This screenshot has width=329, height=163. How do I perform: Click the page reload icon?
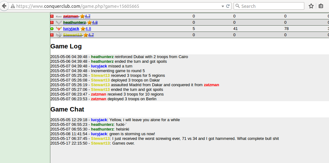click(228, 6)
